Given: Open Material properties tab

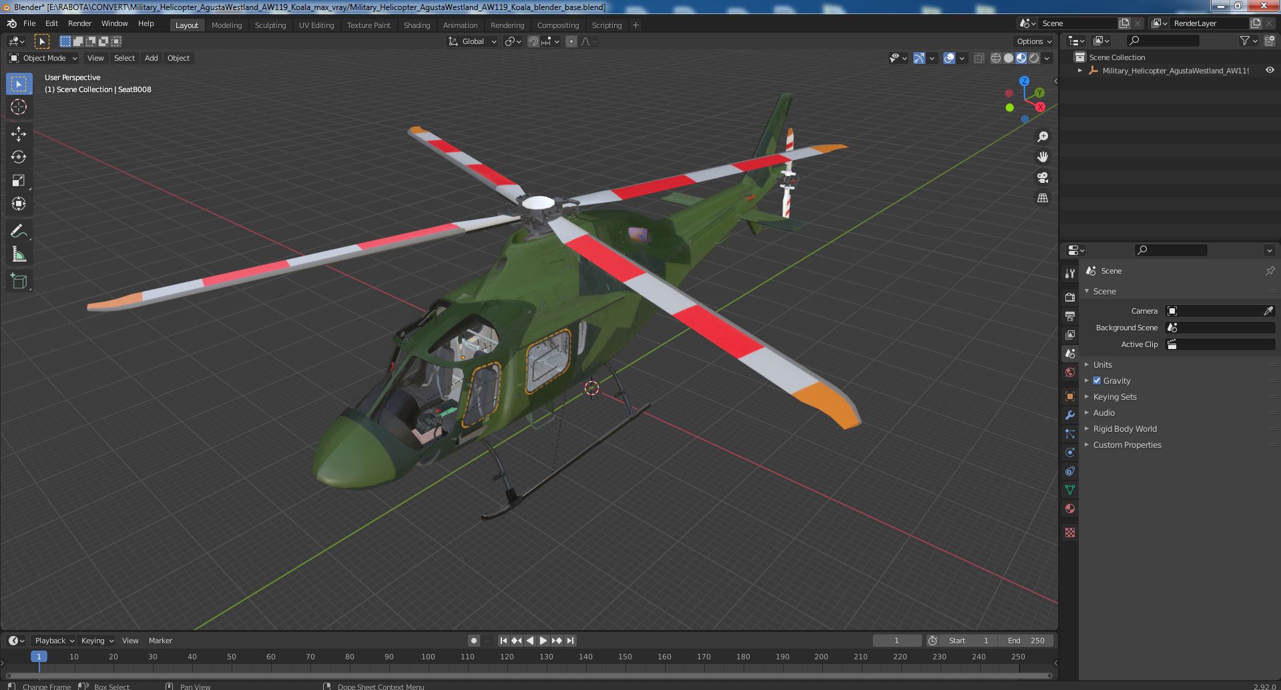Looking at the screenshot, I should point(1070,508).
